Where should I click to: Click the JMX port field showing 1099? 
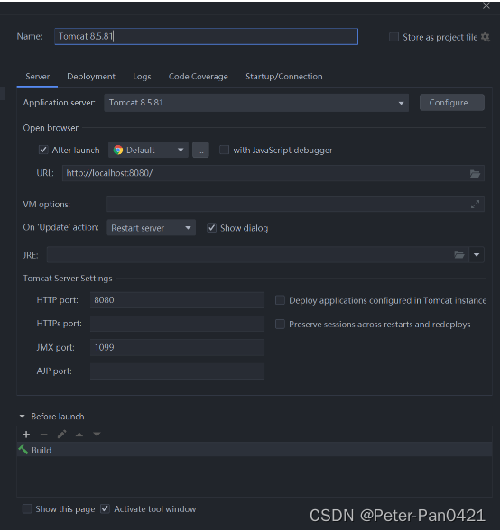coord(177,347)
